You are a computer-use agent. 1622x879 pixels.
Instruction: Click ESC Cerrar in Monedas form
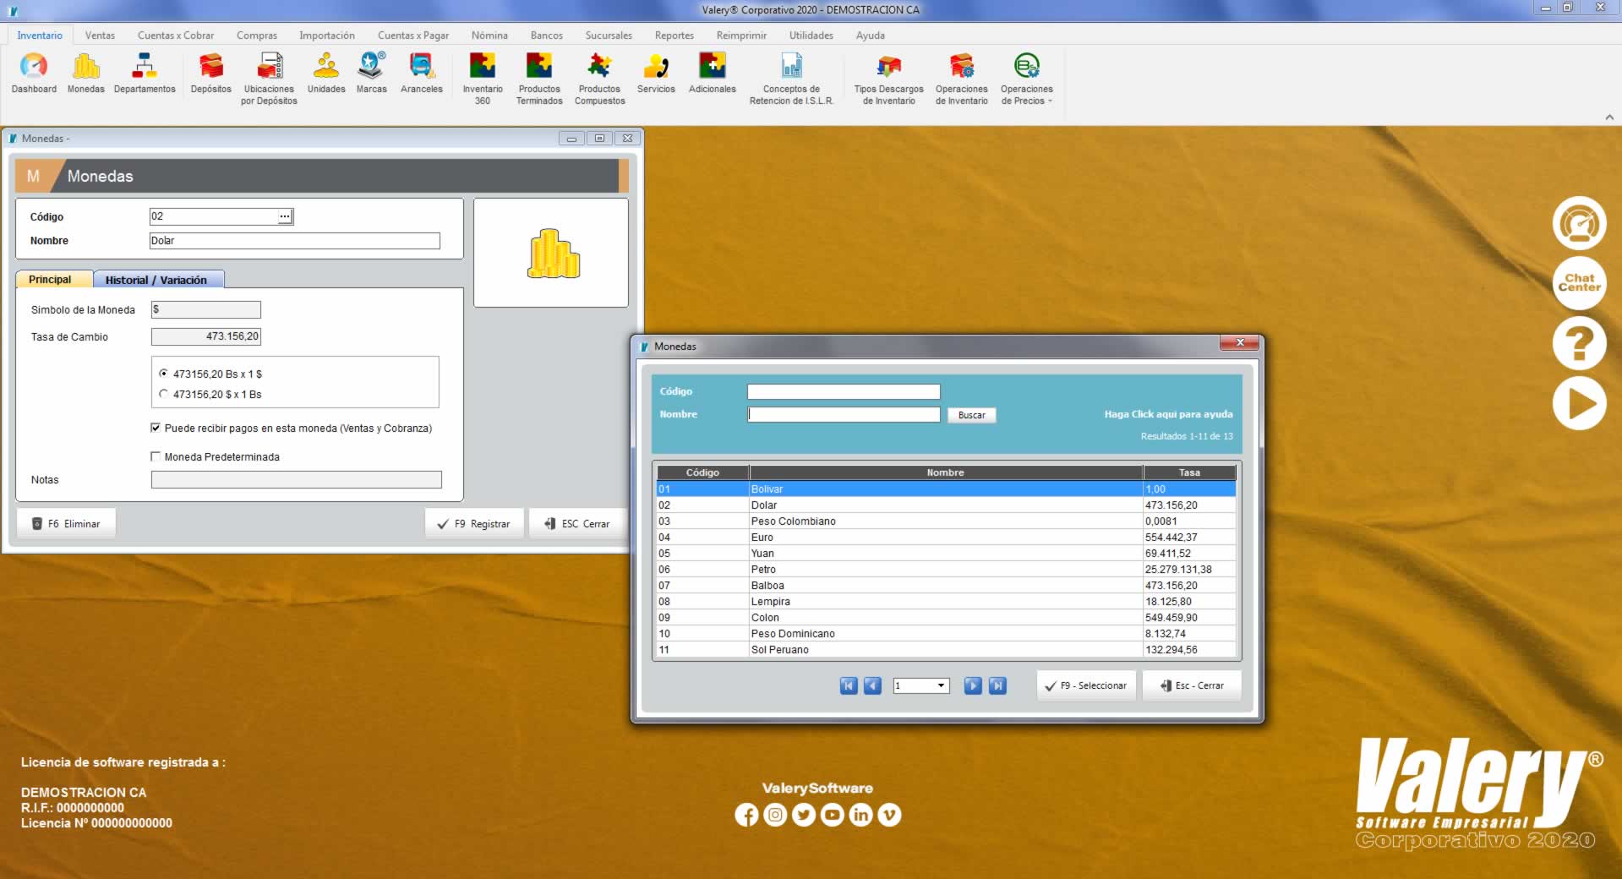[578, 524]
